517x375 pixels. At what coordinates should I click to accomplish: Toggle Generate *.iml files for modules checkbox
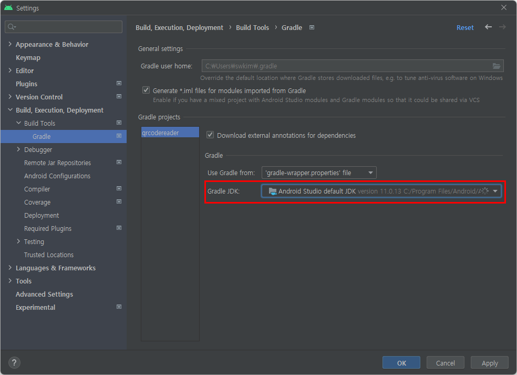click(146, 90)
